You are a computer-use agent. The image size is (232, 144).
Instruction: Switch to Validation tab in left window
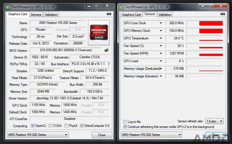51,15
